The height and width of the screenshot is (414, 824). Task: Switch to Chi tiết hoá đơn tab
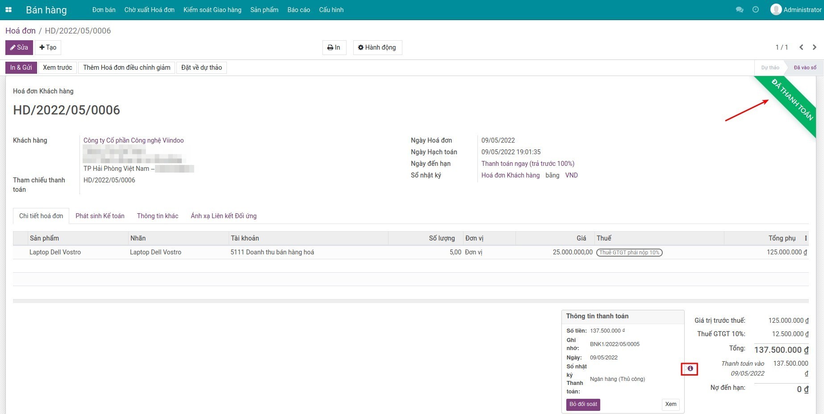point(41,216)
